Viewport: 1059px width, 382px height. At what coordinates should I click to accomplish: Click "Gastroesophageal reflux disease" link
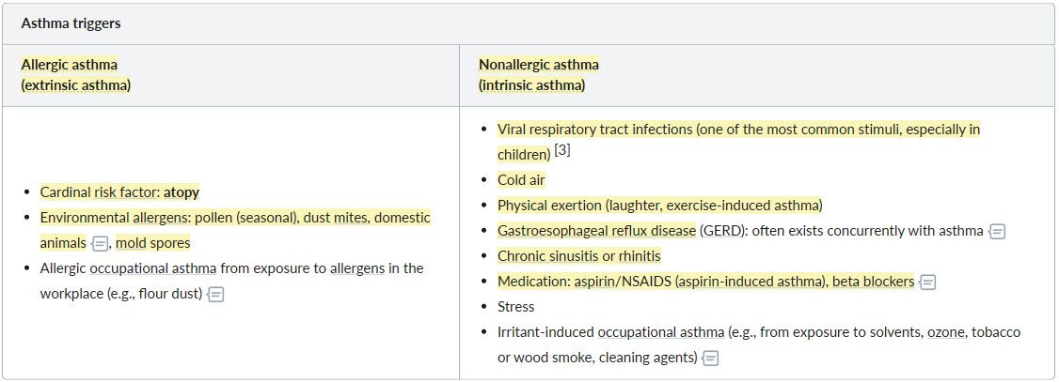click(x=596, y=230)
